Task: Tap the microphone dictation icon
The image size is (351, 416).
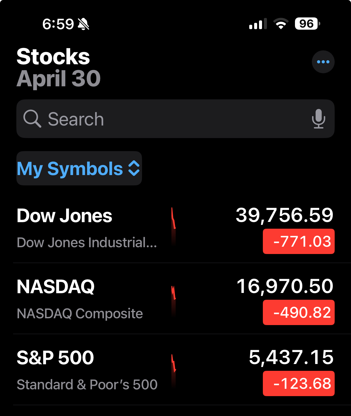Action: pyautogui.click(x=318, y=119)
